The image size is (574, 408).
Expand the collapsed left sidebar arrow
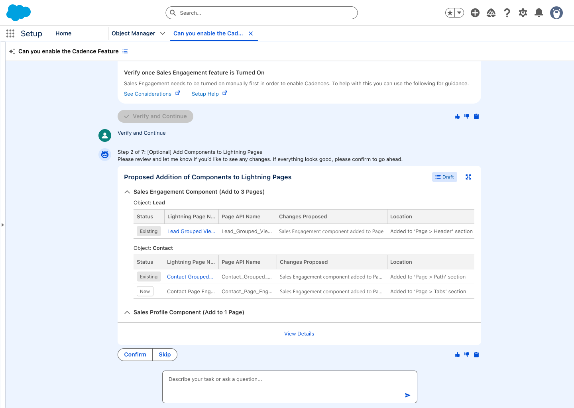point(2,225)
